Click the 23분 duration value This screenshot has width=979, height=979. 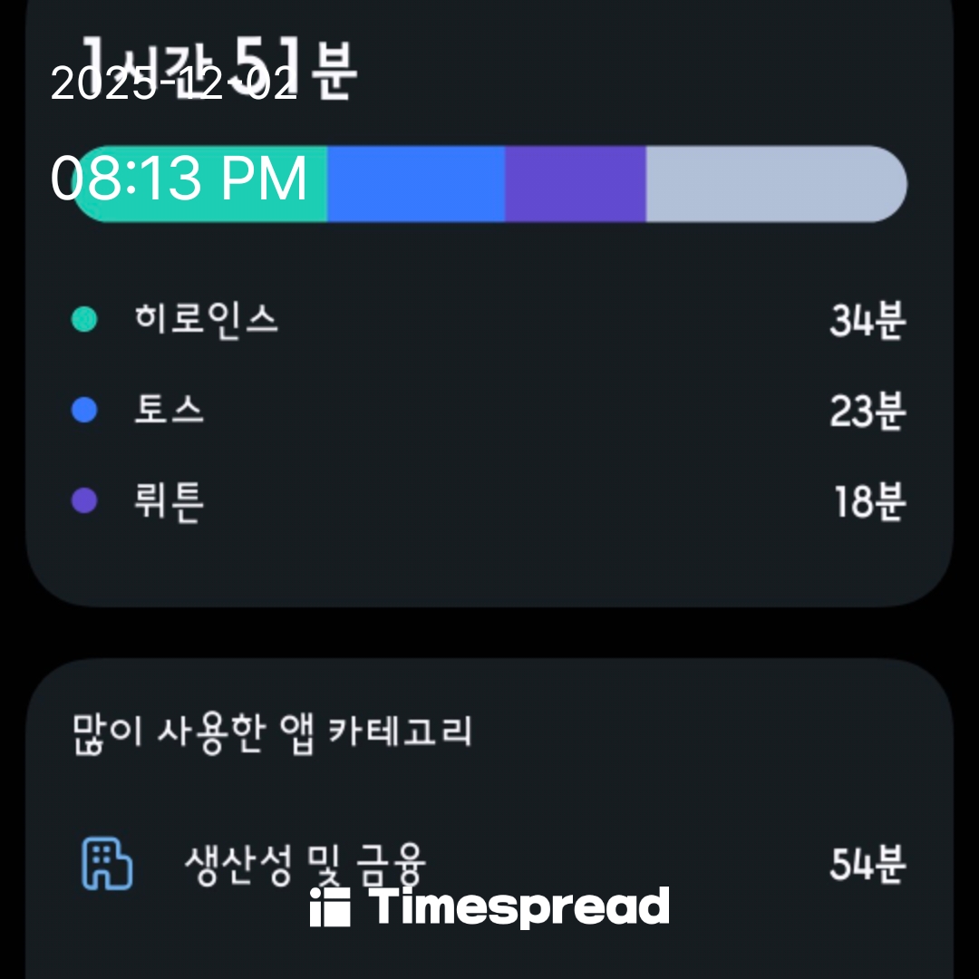[867, 412]
